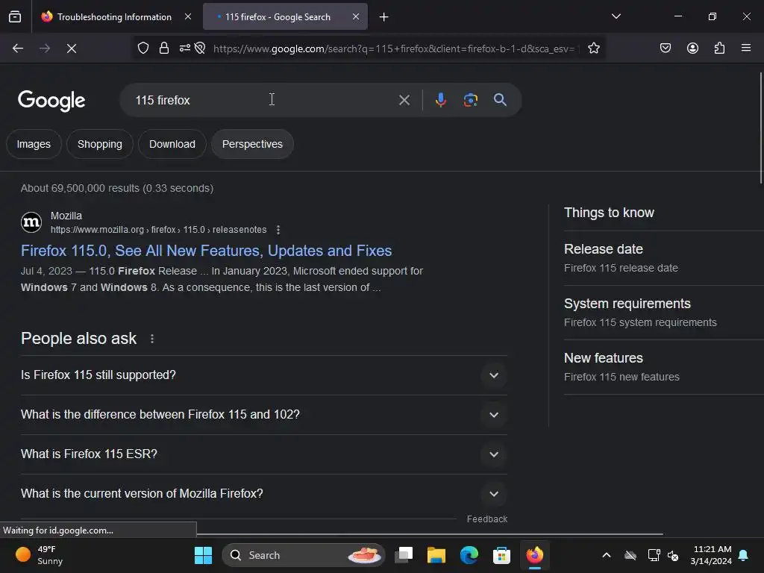Select the 115 firefox Google Search tab
Screen dimensions: 764x573
pyautogui.click(x=285, y=17)
